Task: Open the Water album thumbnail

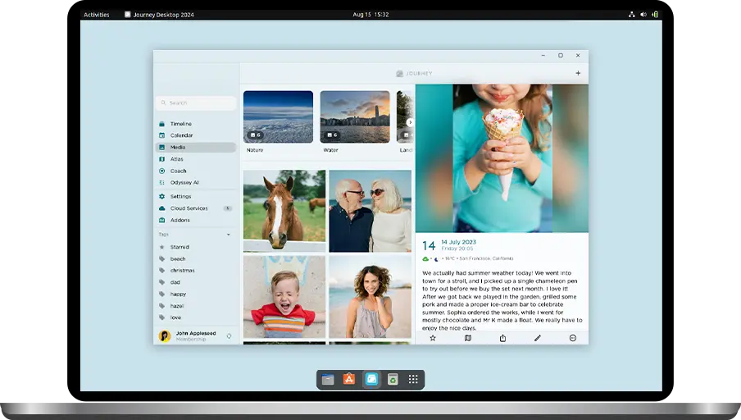Action: tap(355, 116)
